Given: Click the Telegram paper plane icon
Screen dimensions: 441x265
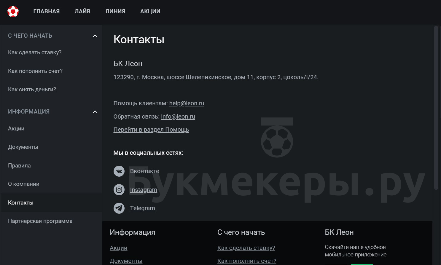Looking at the screenshot, I should [x=119, y=208].
